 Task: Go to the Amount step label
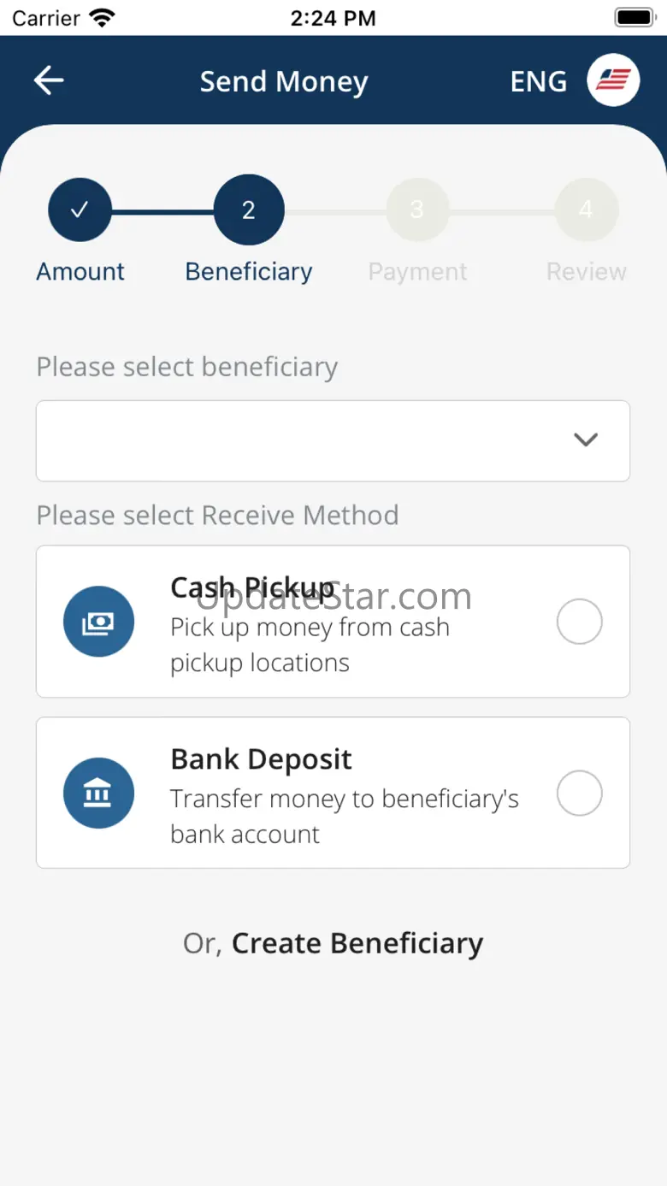pos(80,272)
